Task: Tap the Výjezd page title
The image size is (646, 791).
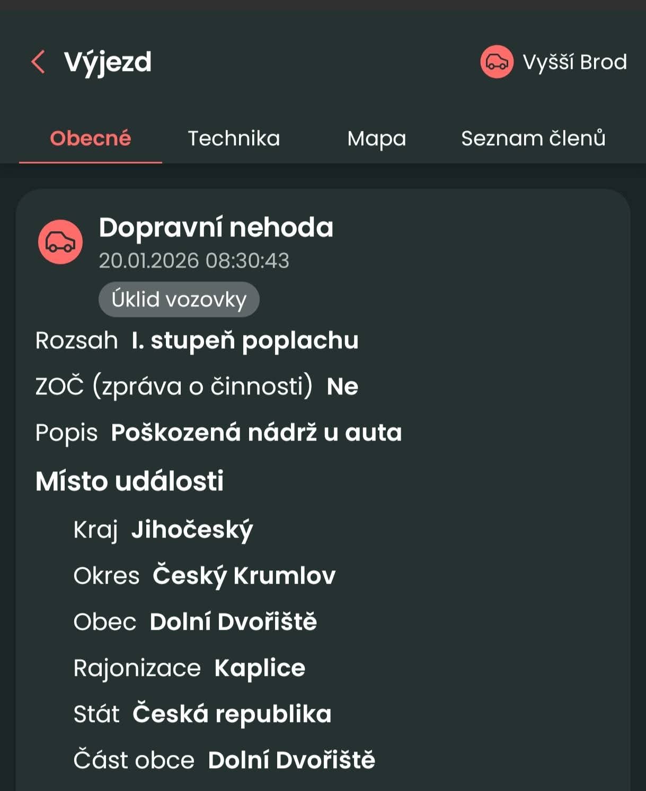Action: [108, 62]
